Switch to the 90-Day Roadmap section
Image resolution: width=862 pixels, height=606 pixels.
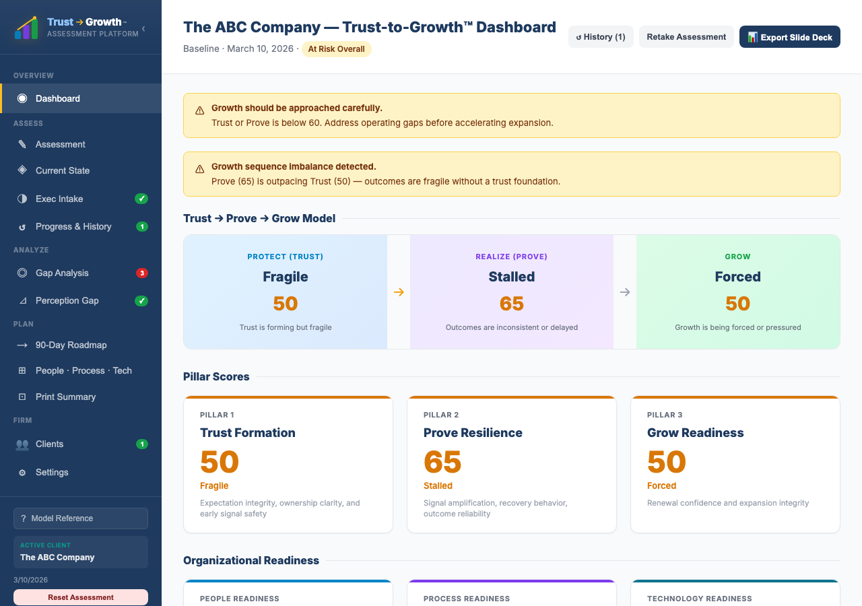point(71,345)
